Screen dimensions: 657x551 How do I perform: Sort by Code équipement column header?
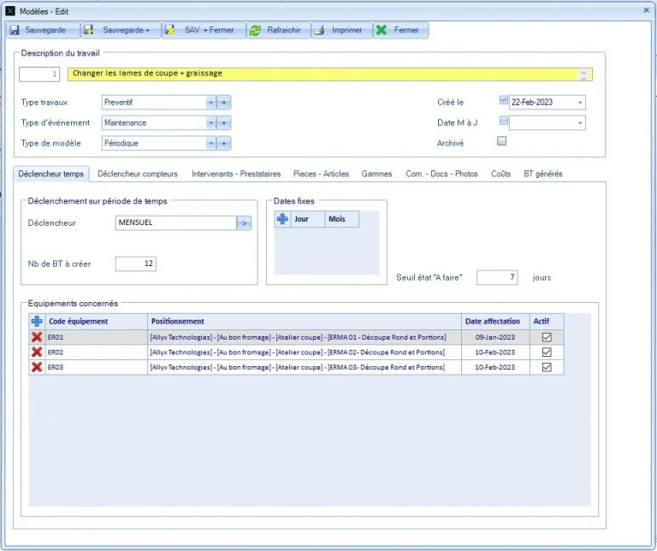(x=96, y=322)
